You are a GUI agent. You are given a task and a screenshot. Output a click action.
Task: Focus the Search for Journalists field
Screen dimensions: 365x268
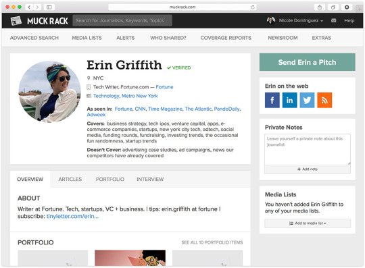(122, 20)
